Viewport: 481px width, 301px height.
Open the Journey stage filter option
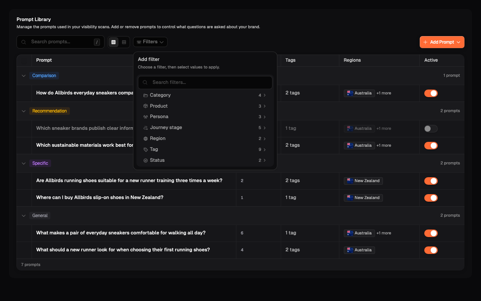[205, 128]
